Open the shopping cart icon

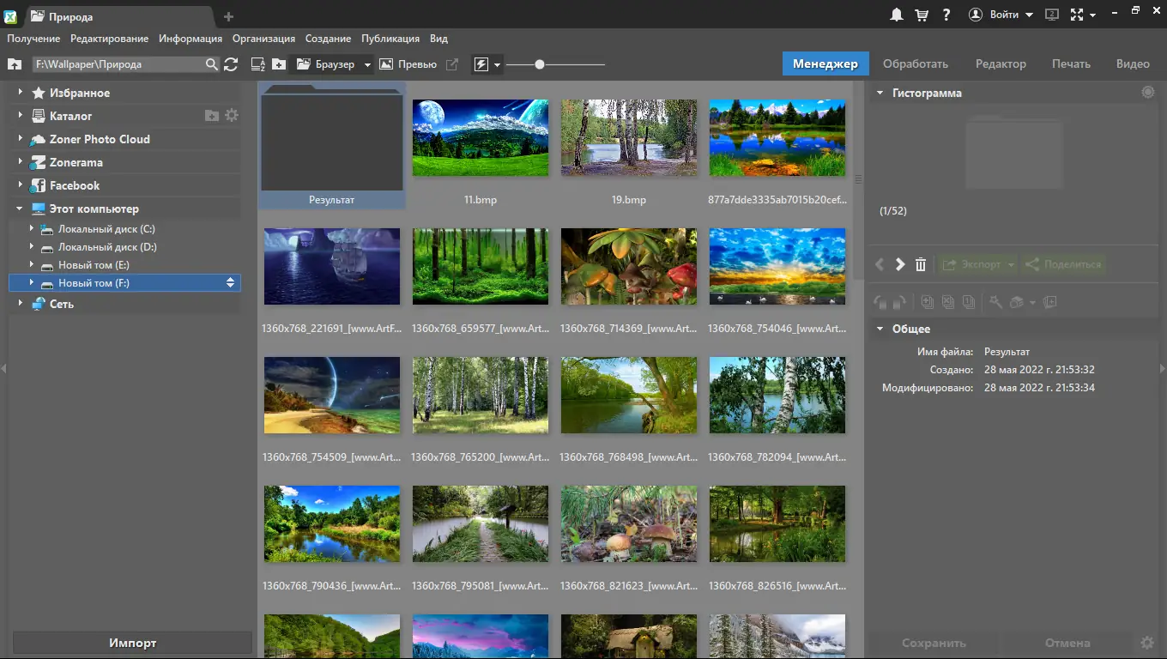[x=922, y=15]
